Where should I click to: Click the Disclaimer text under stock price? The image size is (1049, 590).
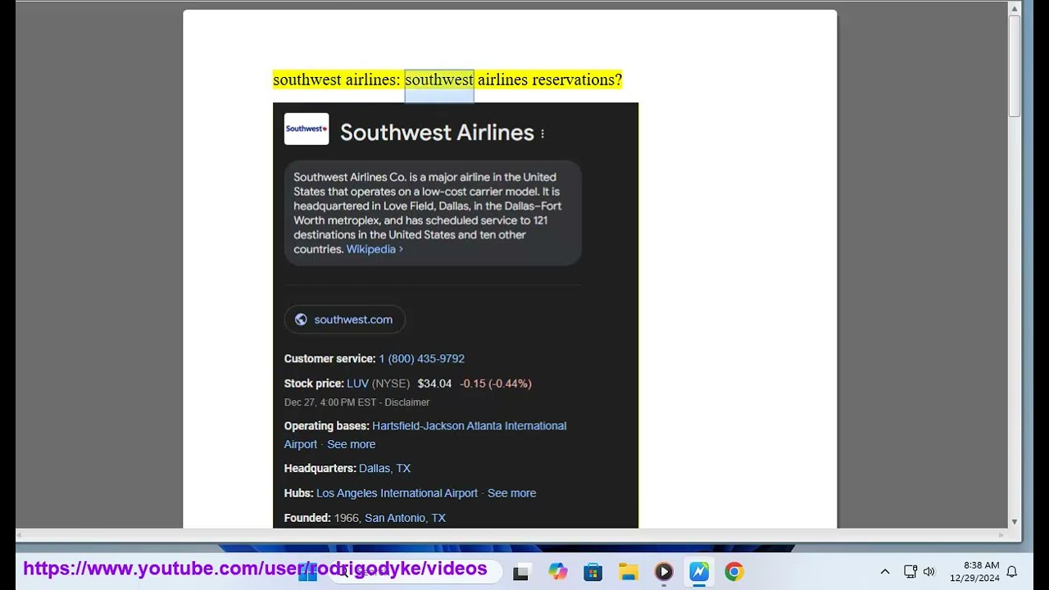(407, 402)
